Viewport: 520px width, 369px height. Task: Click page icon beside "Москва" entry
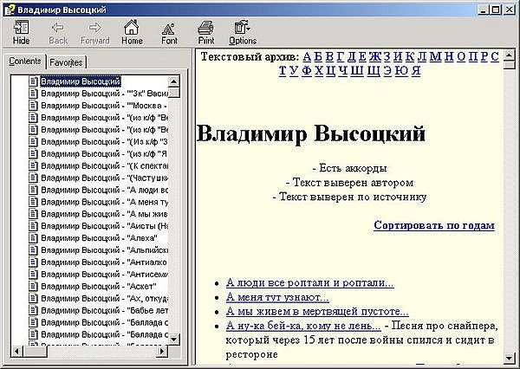click(x=33, y=106)
